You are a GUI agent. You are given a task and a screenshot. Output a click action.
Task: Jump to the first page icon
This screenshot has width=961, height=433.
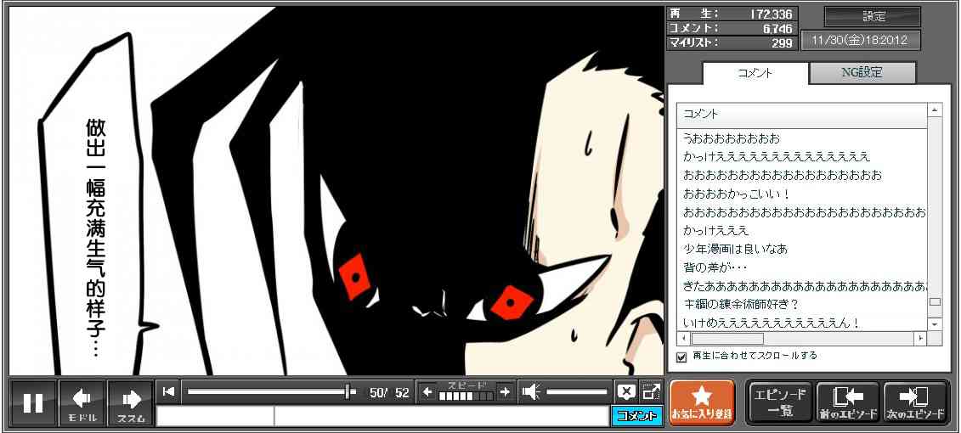coord(169,391)
